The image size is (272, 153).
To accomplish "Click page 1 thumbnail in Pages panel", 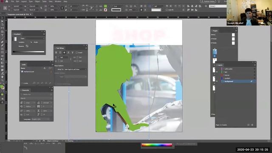I will pos(215,51).
